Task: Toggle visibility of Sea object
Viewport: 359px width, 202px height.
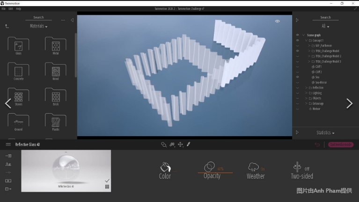Action: [x=297, y=77]
